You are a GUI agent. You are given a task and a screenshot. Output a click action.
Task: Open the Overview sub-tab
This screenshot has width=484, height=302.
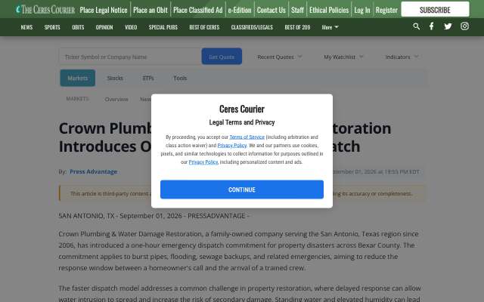coord(116,99)
